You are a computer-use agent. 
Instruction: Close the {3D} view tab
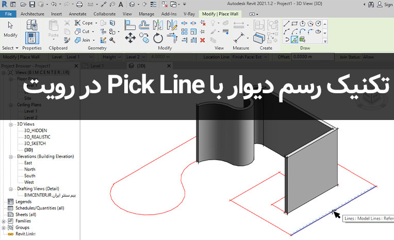click(x=169, y=66)
